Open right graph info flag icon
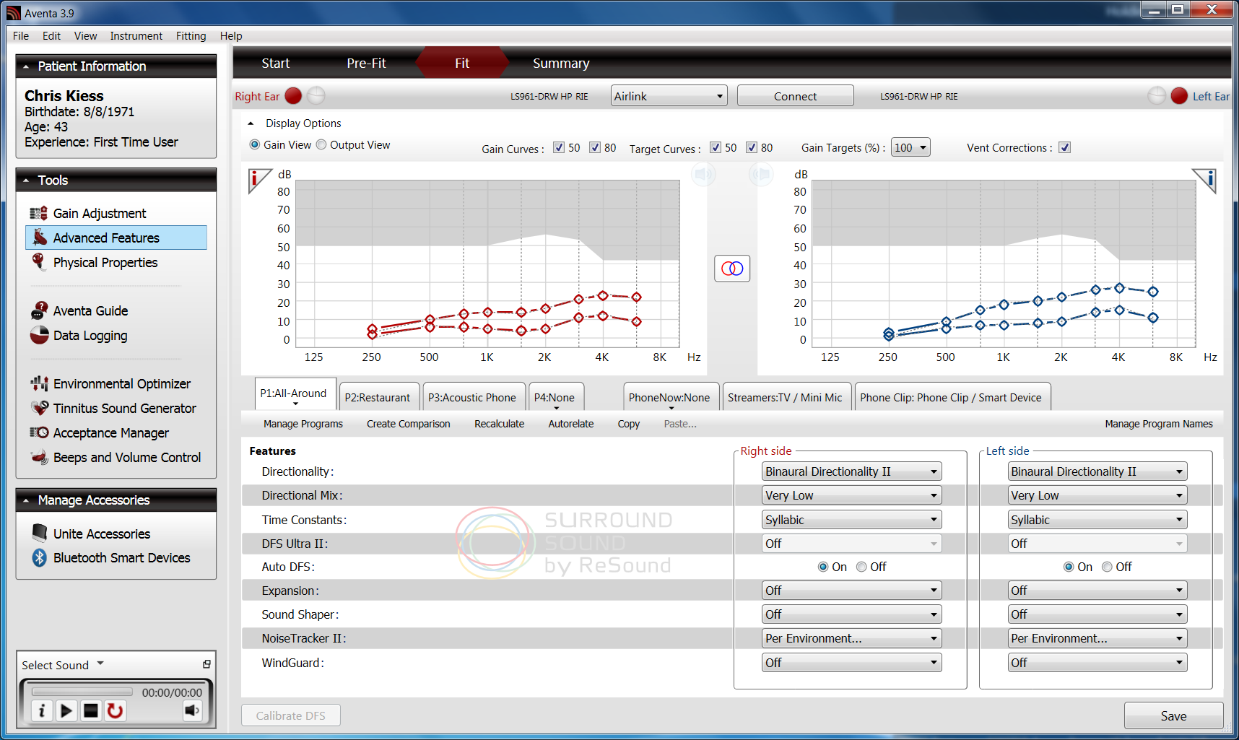 (x=257, y=179)
